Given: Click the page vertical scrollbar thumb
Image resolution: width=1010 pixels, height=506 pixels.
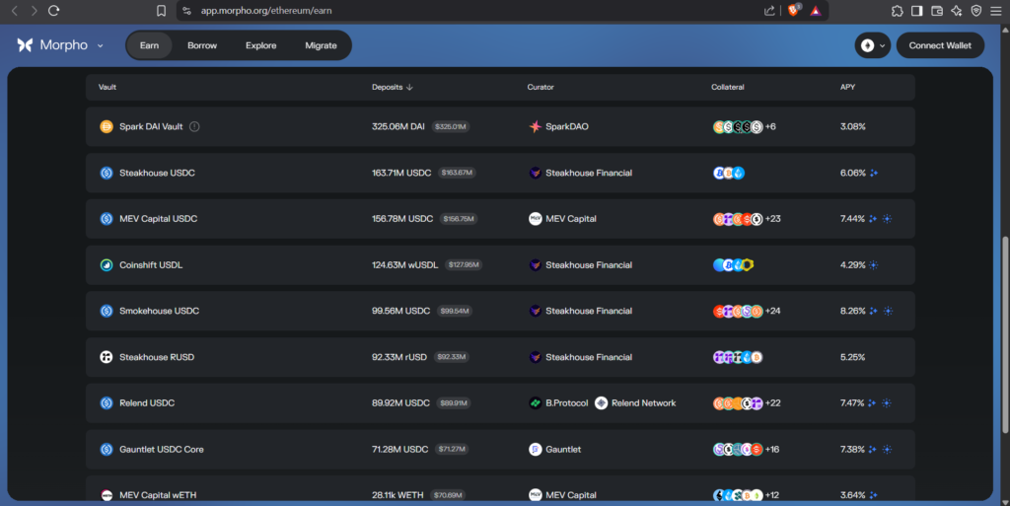Looking at the screenshot, I should [x=1005, y=334].
